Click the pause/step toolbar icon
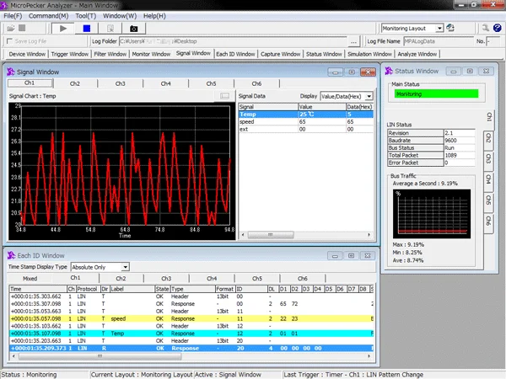This screenshot has width=506, height=379. coord(110,28)
